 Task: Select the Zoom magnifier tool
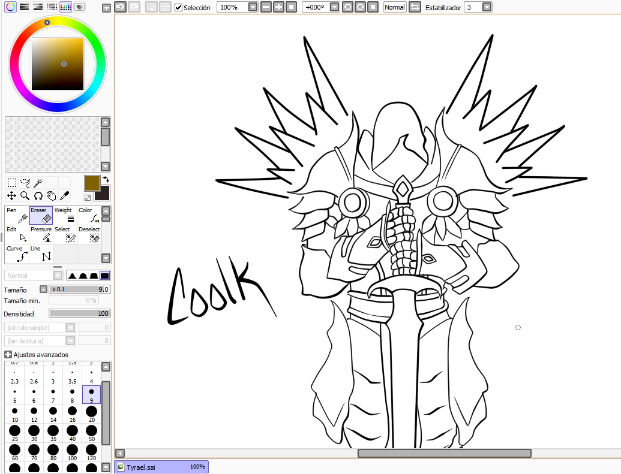25,195
